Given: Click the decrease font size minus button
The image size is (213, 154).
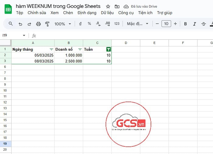Looking at the screenshot, I should [157, 24].
